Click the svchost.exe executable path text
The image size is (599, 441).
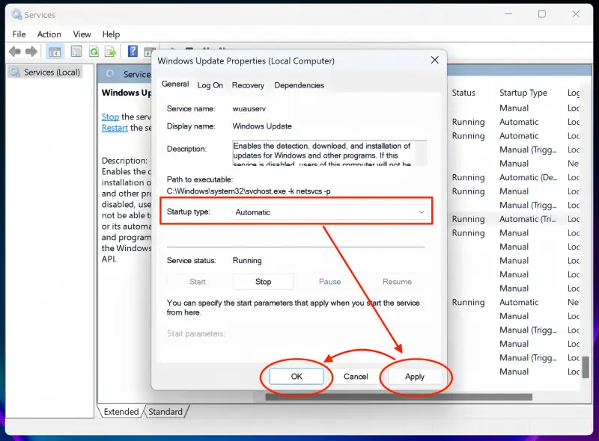249,191
